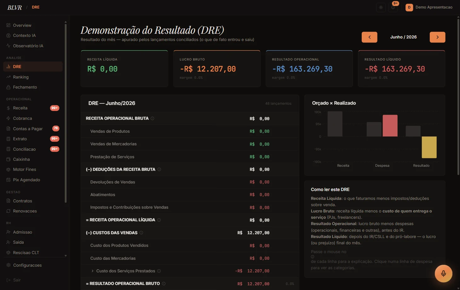This screenshot has width=460, height=290.
Task: Click the 78 badge on Contas a Pagar
Action: point(56,128)
